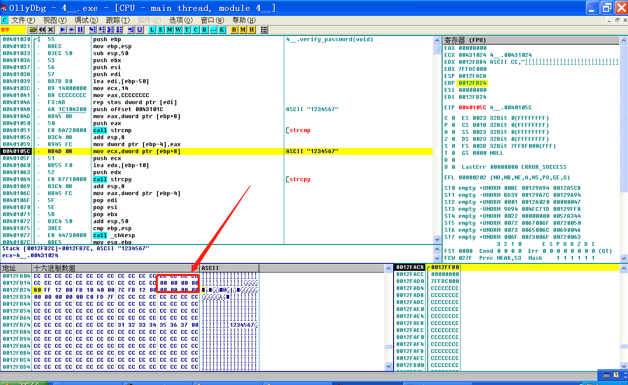Open the Log window with L button
Viewport: 628px width, 385px height.
click(152, 30)
